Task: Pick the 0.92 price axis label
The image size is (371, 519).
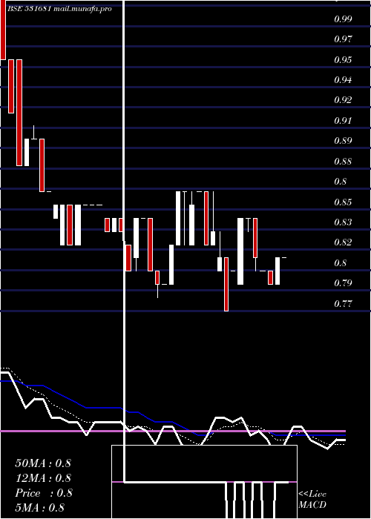Action: click(343, 100)
